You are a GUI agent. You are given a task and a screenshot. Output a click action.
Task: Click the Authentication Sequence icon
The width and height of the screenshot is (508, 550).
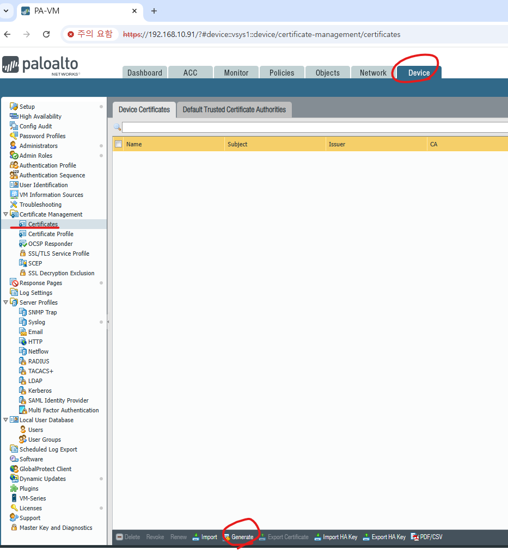[14, 175]
